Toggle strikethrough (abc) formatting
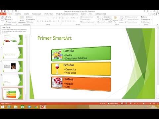159x119 pixels. pos(47,21)
